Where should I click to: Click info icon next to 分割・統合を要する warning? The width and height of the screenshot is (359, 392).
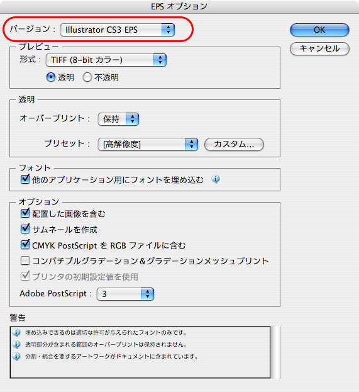point(16,357)
